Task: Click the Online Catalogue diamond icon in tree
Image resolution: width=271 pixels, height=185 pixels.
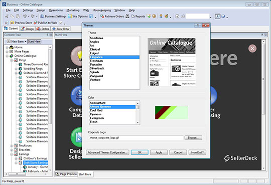Action: (11, 56)
